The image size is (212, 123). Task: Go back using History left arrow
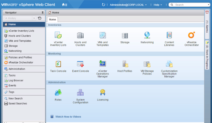pyautogui.click(x=6, y=18)
